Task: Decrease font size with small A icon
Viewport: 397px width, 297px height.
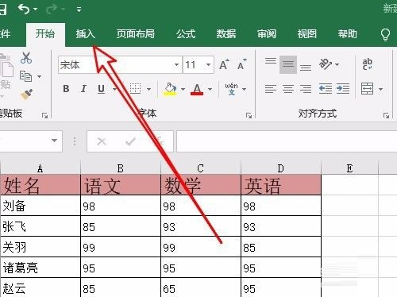Action: pyautogui.click(x=241, y=64)
